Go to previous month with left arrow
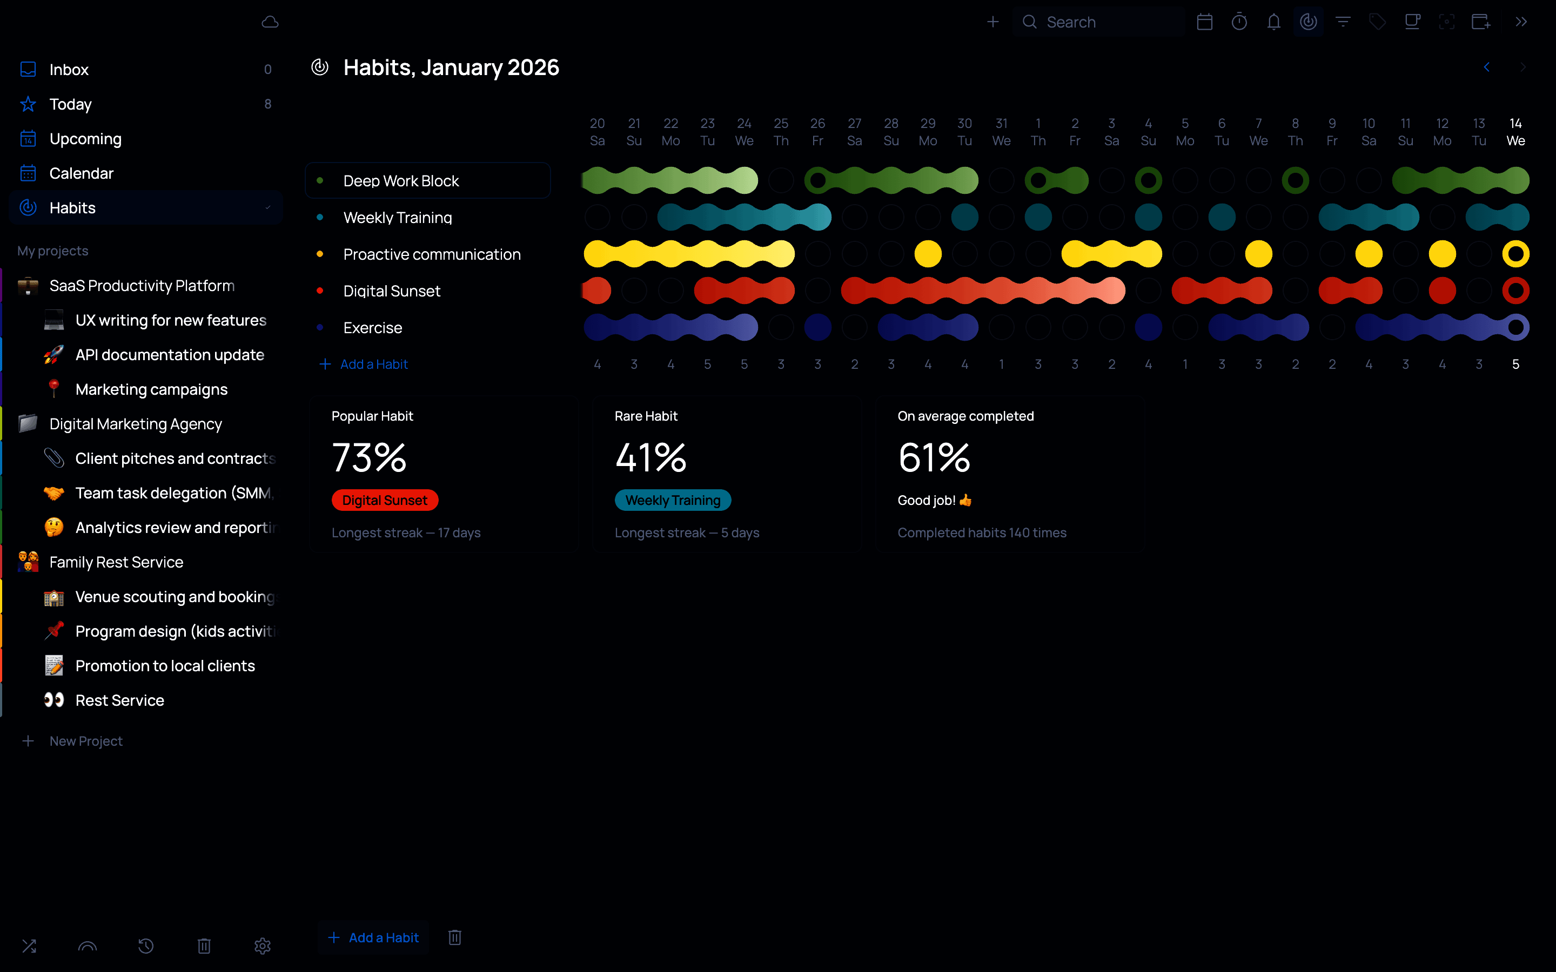Viewport: 1556px width, 972px height. pos(1486,67)
